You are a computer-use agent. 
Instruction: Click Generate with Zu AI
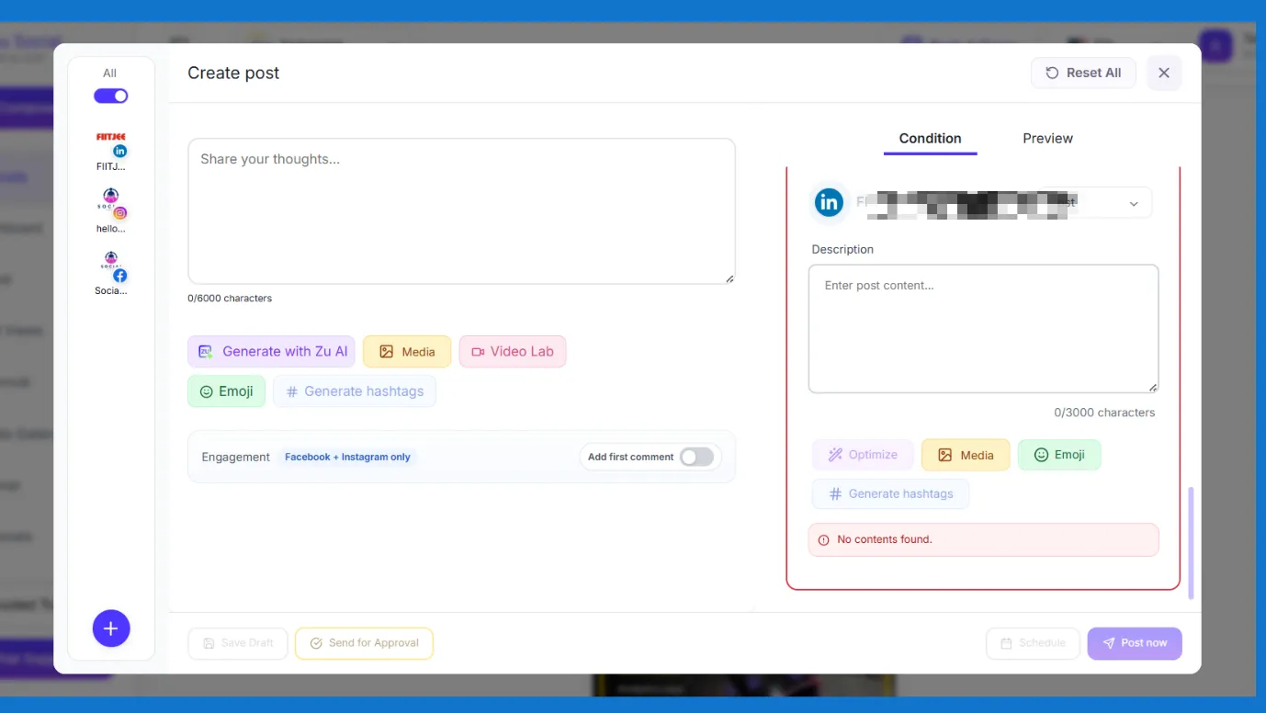271,351
